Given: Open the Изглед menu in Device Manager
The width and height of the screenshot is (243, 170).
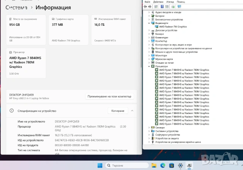Looking at the screenshot, I should [x=170, y=2].
